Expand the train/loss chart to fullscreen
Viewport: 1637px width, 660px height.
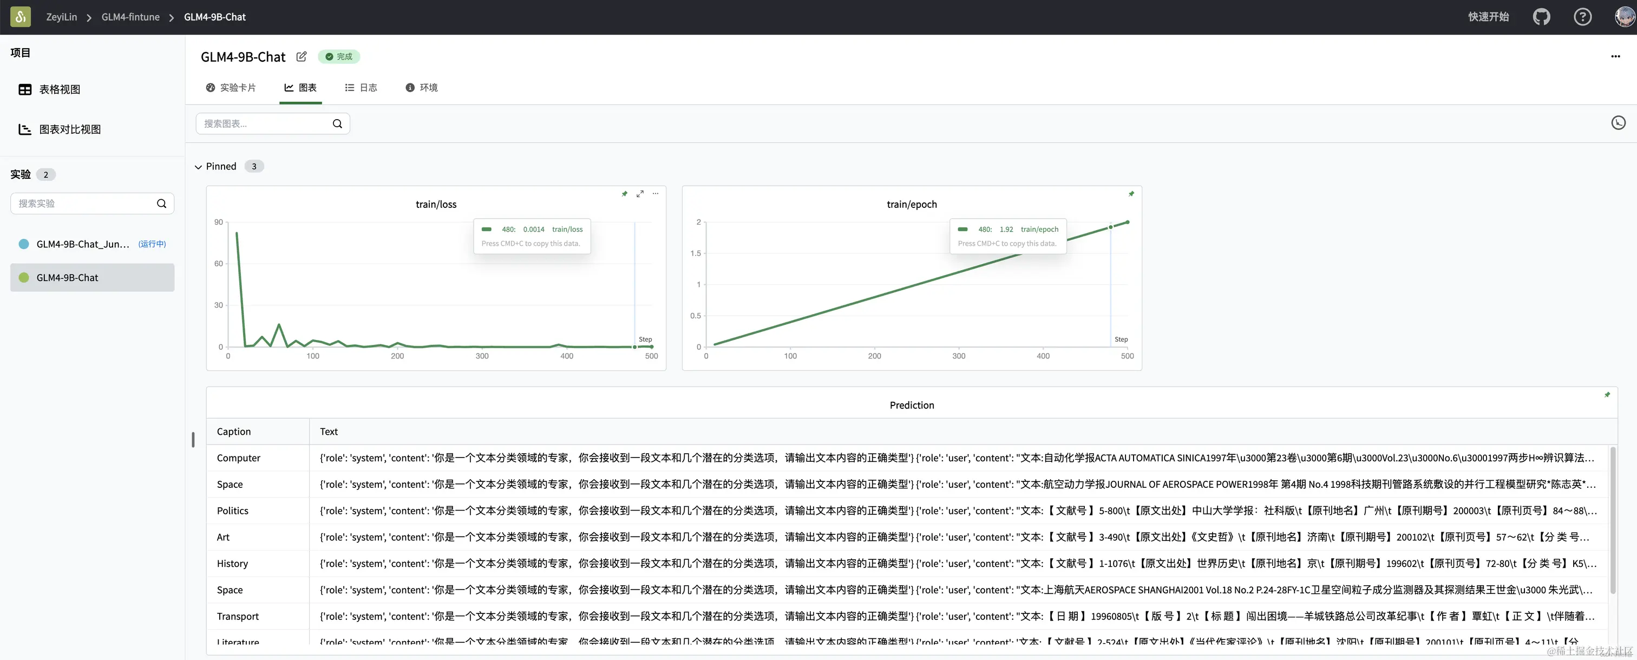640,194
